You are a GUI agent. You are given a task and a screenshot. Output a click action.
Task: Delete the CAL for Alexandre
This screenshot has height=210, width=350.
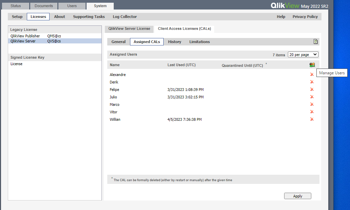click(312, 75)
